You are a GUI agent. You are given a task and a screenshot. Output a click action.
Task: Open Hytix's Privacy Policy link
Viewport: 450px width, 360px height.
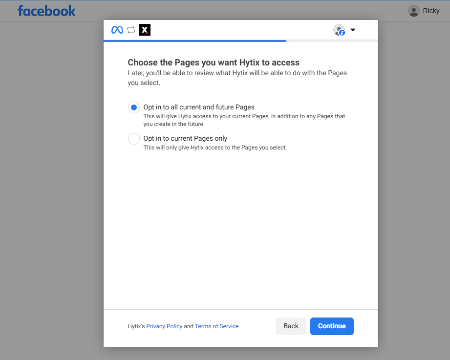pos(164,326)
